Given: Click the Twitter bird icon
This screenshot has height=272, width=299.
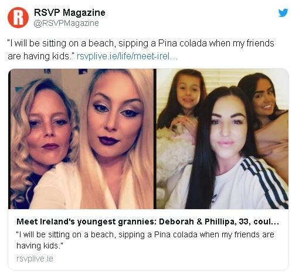Looking at the screenshot, I should (x=283, y=13).
